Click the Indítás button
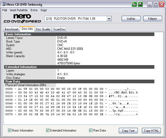Image resolution: width=166 pixels, height=138 pixels. coord(131,19)
